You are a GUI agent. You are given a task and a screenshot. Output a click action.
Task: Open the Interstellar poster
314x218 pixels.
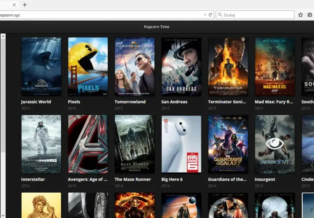point(41,144)
